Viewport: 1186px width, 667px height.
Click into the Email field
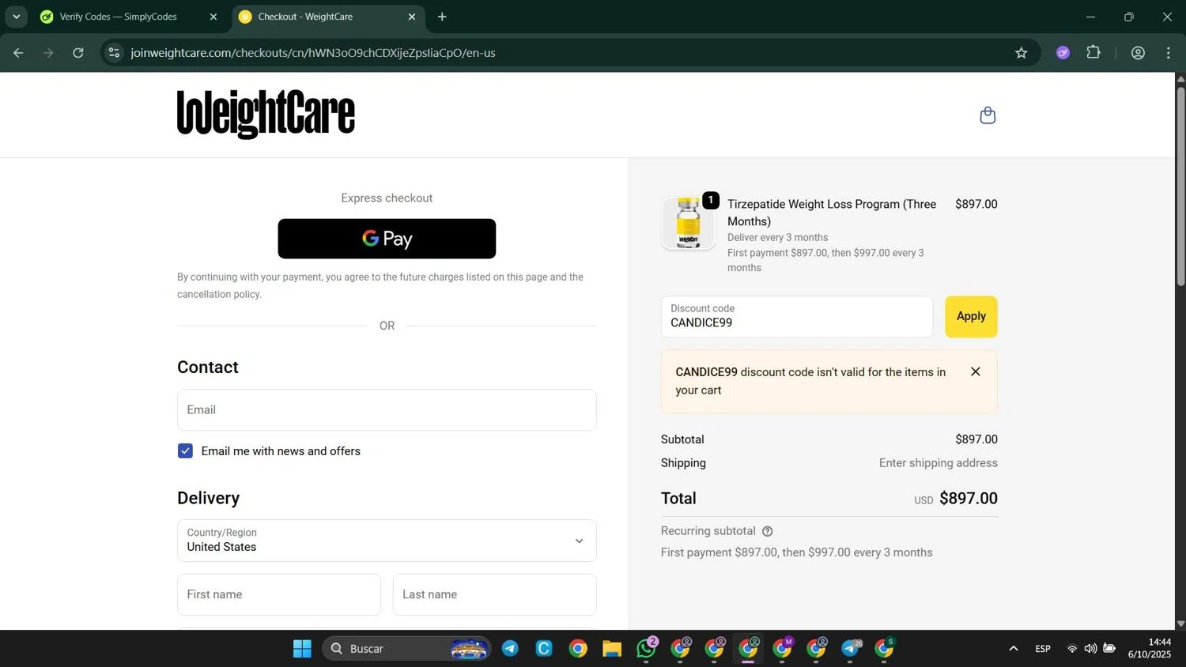click(387, 409)
